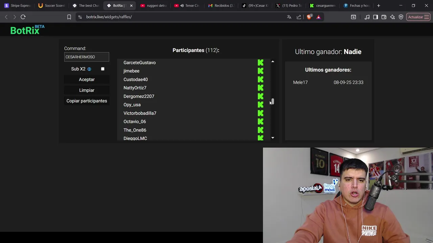Click Kick icon next to jimebee

point(260,71)
